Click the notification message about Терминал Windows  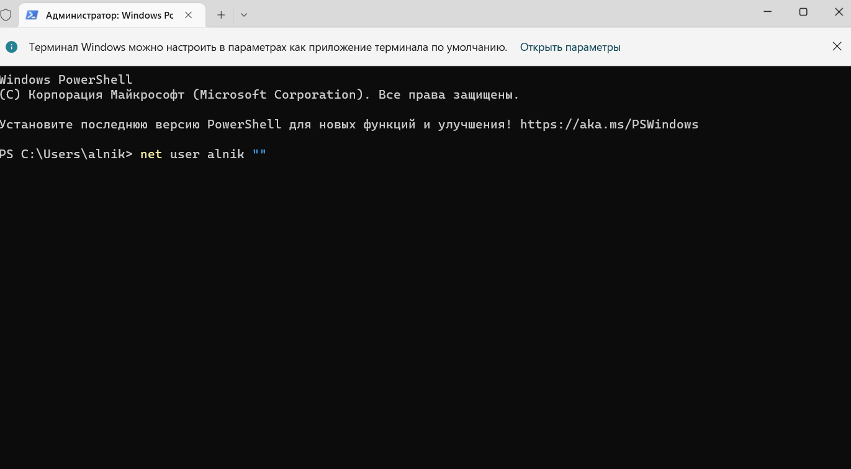[268, 47]
